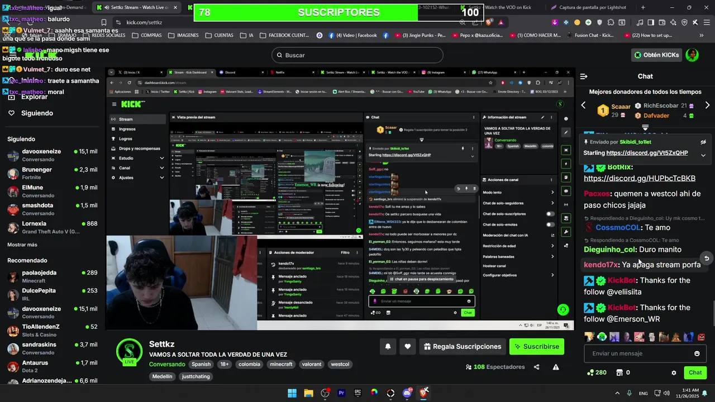Image resolution: width=715 pixels, height=402 pixels.
Task: Hide the pinned message eye icon
Action: coord(703,142)
